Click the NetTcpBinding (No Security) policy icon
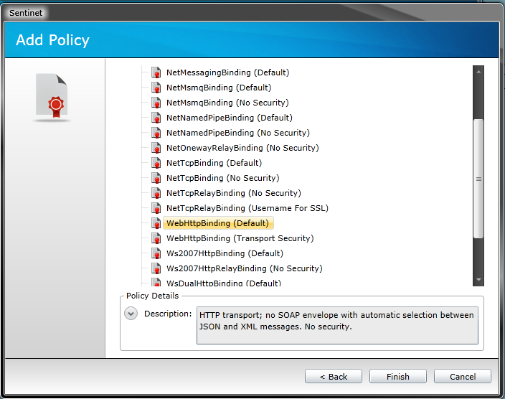 pyautogui.click(x=156, y=178)
